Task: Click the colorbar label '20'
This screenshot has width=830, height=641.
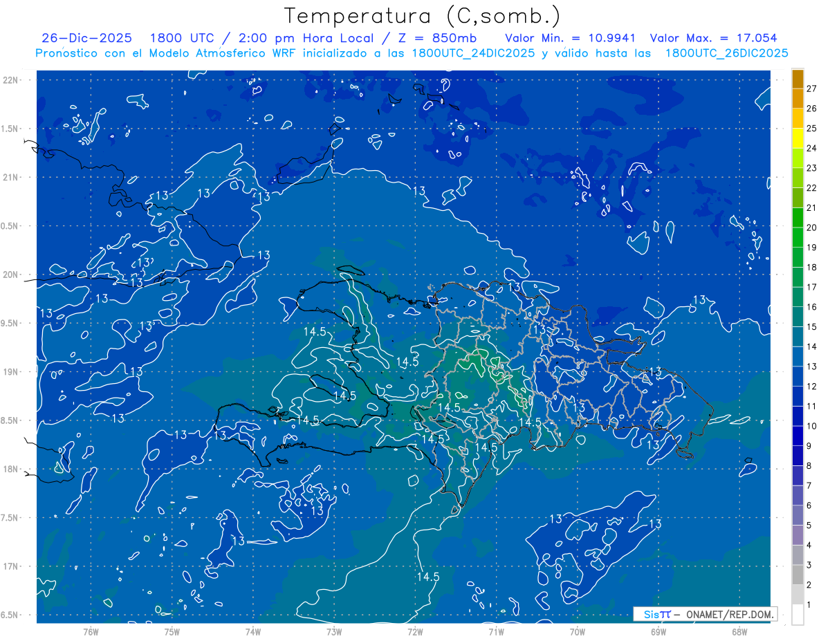Action: [x=812, y=227]
